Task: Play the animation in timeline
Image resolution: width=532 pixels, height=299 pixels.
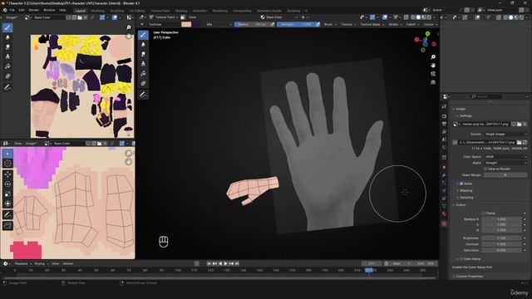Action: [225, 263]
